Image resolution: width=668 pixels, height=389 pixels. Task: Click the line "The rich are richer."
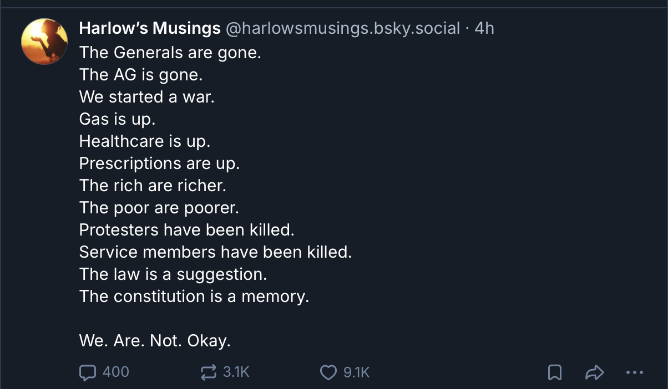[x=153, y=186]
